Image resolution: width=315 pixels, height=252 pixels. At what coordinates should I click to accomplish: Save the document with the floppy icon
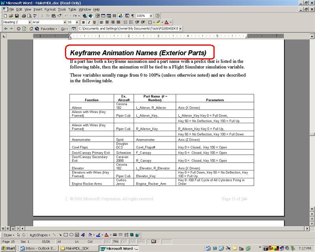tap(17, 16)
